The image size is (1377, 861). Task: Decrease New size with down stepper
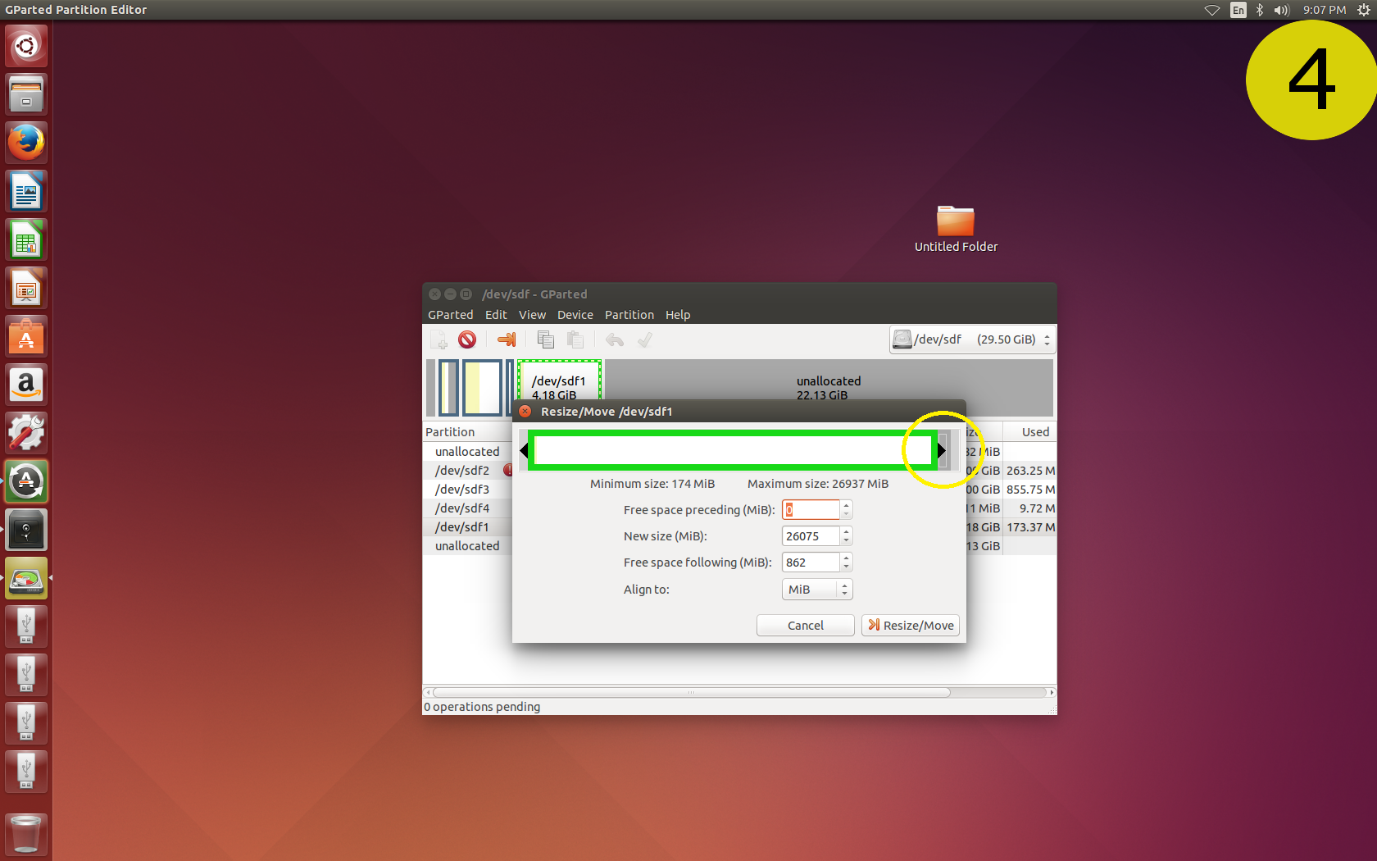[847, 541]
